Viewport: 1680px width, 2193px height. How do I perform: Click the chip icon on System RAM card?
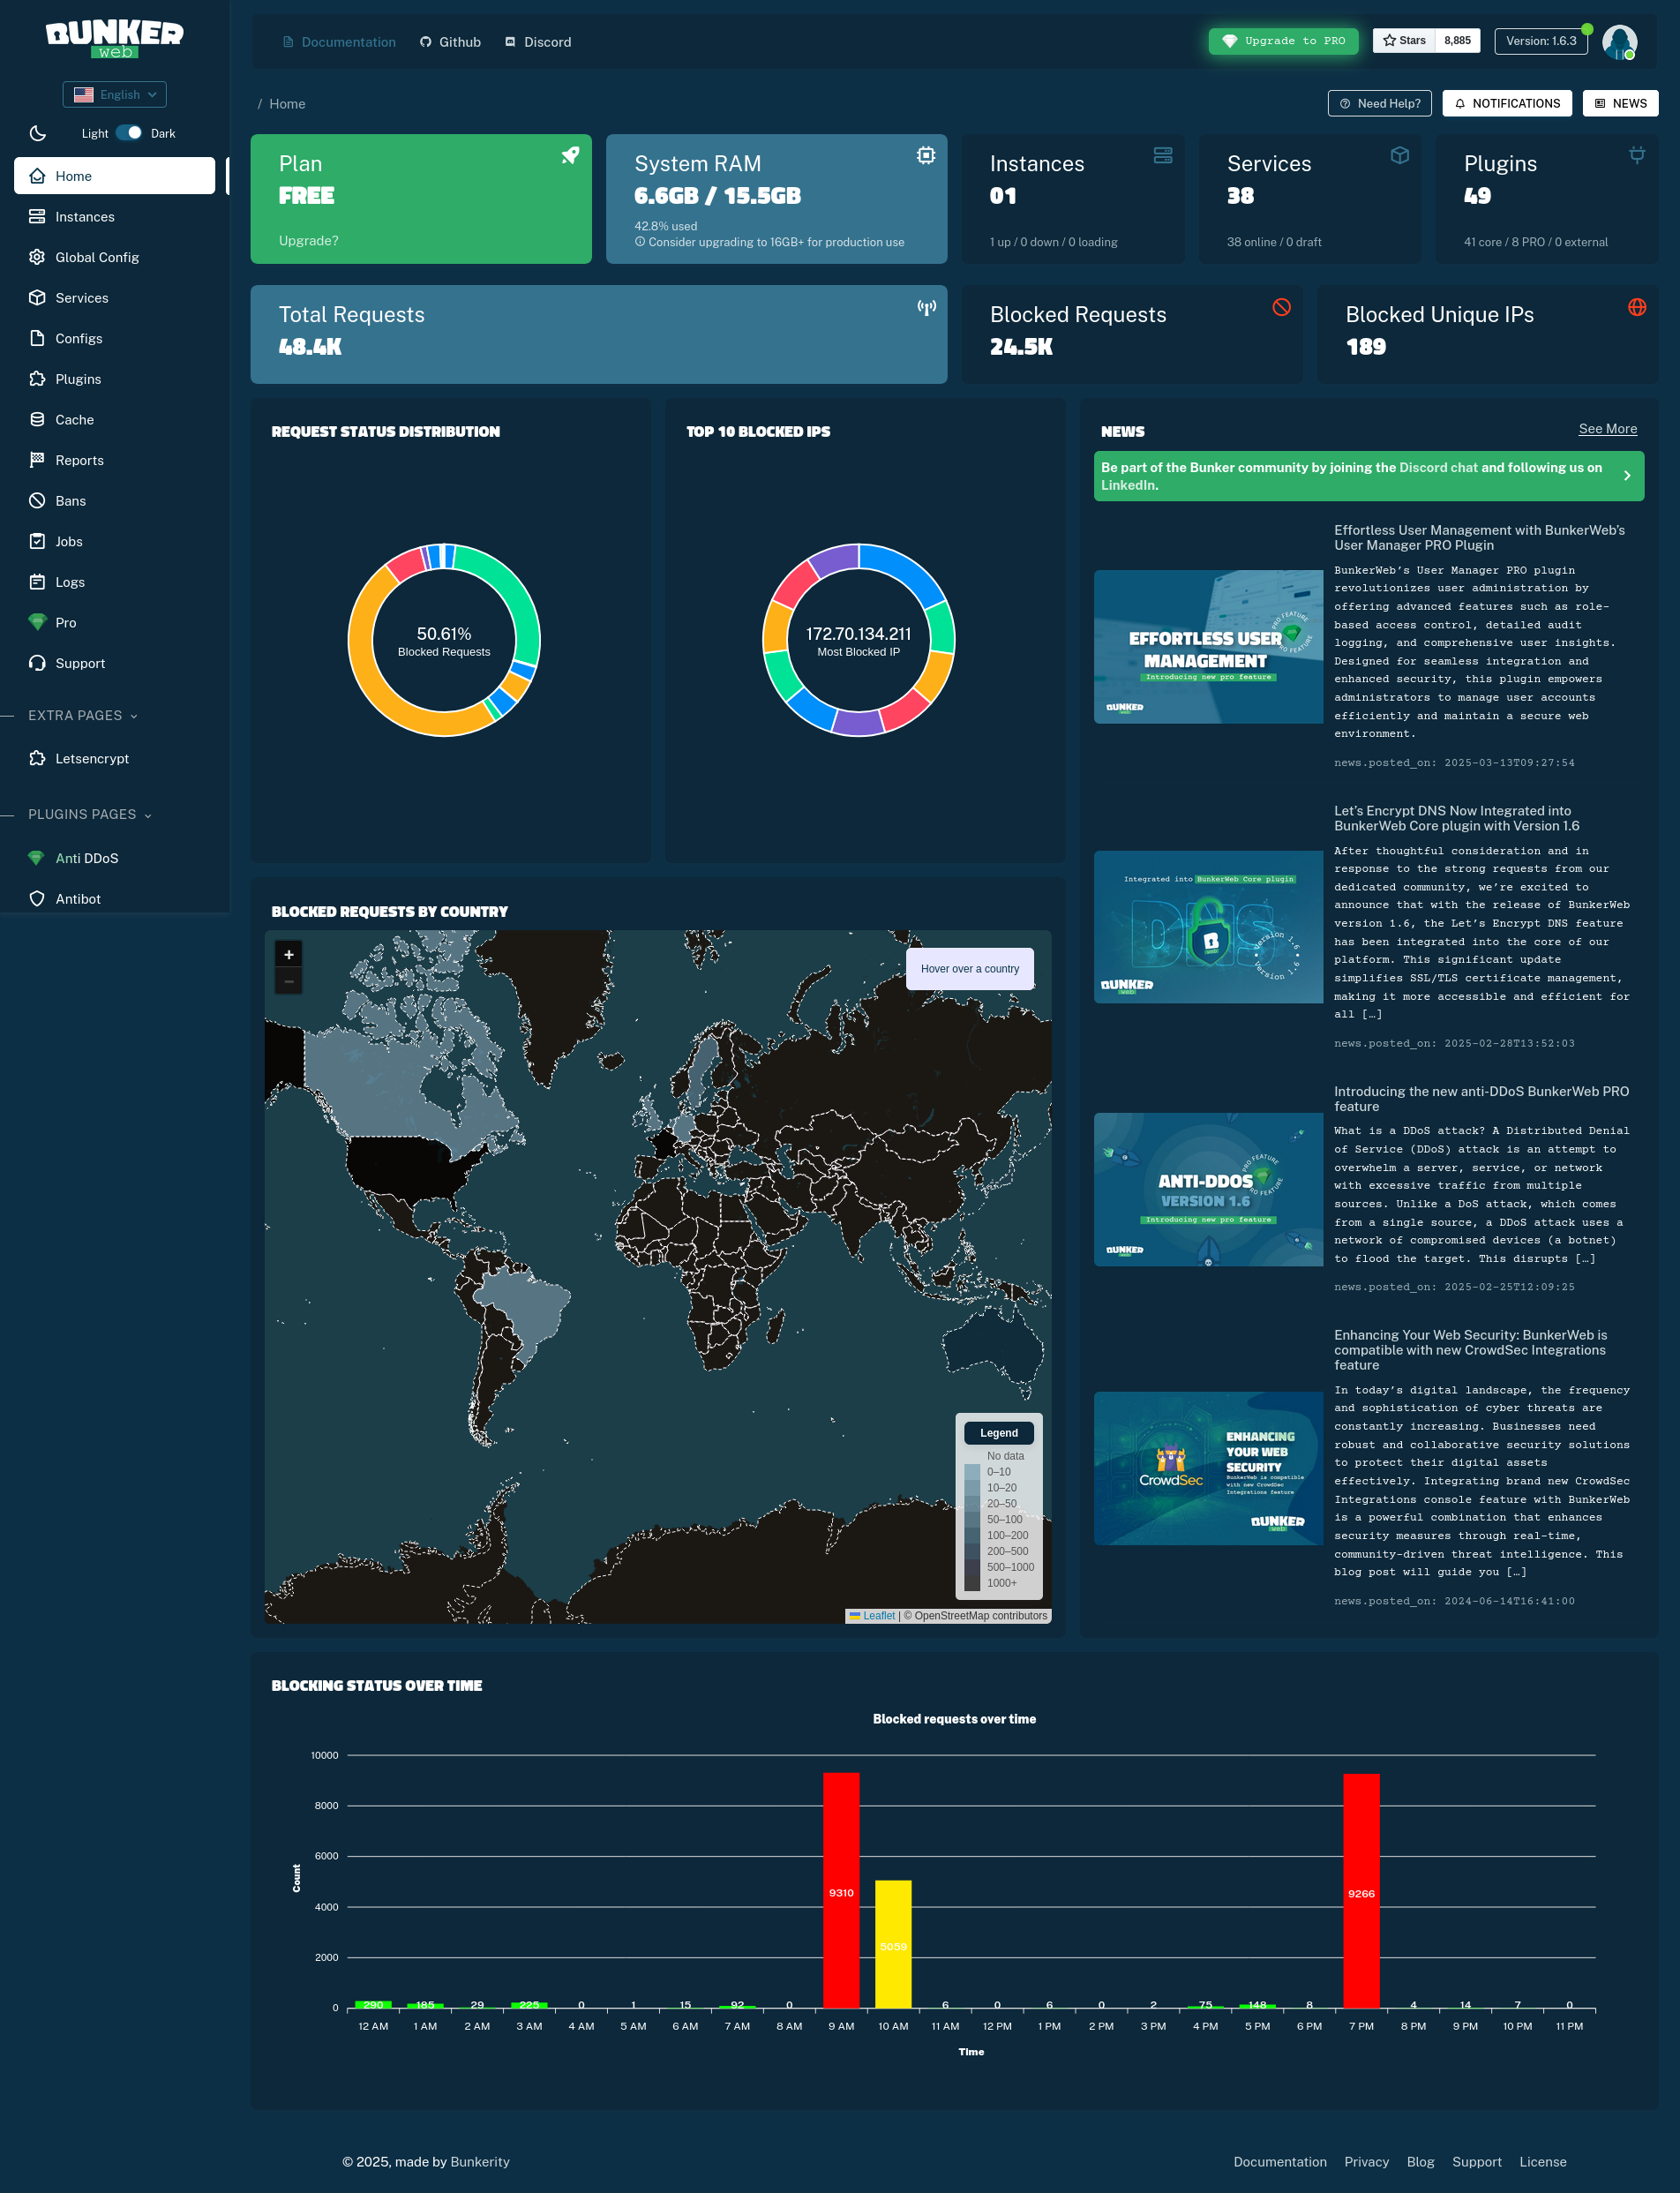click(926, 155)
